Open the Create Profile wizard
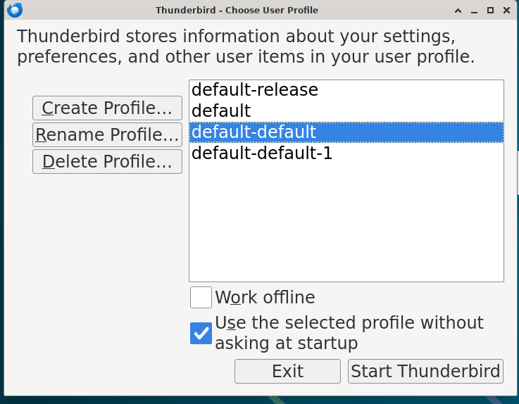Viewport: 519px width, 404px height. click(x=107, y=108)
